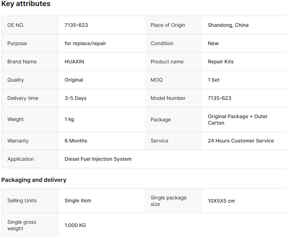Click the Delivery time 3-5 Days value

click(x=76, y=98)
